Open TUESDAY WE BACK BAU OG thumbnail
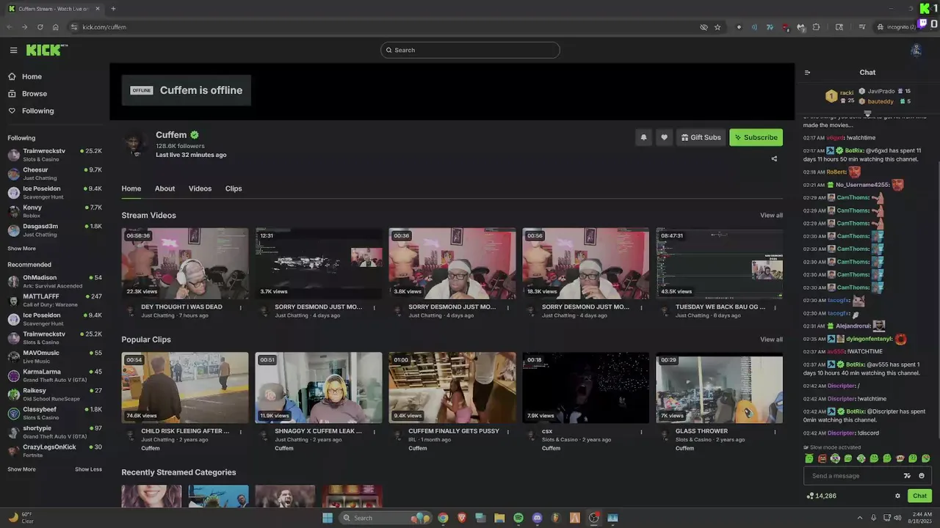 click(x=719, y=263)
